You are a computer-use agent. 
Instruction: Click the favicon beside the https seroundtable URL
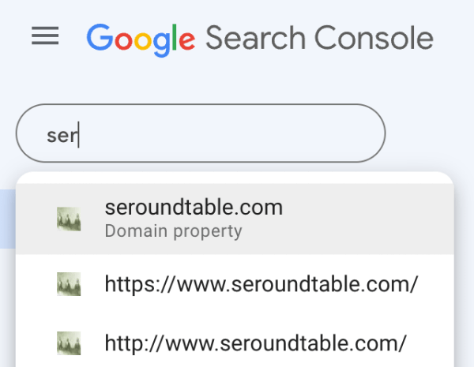pos(69,284)
